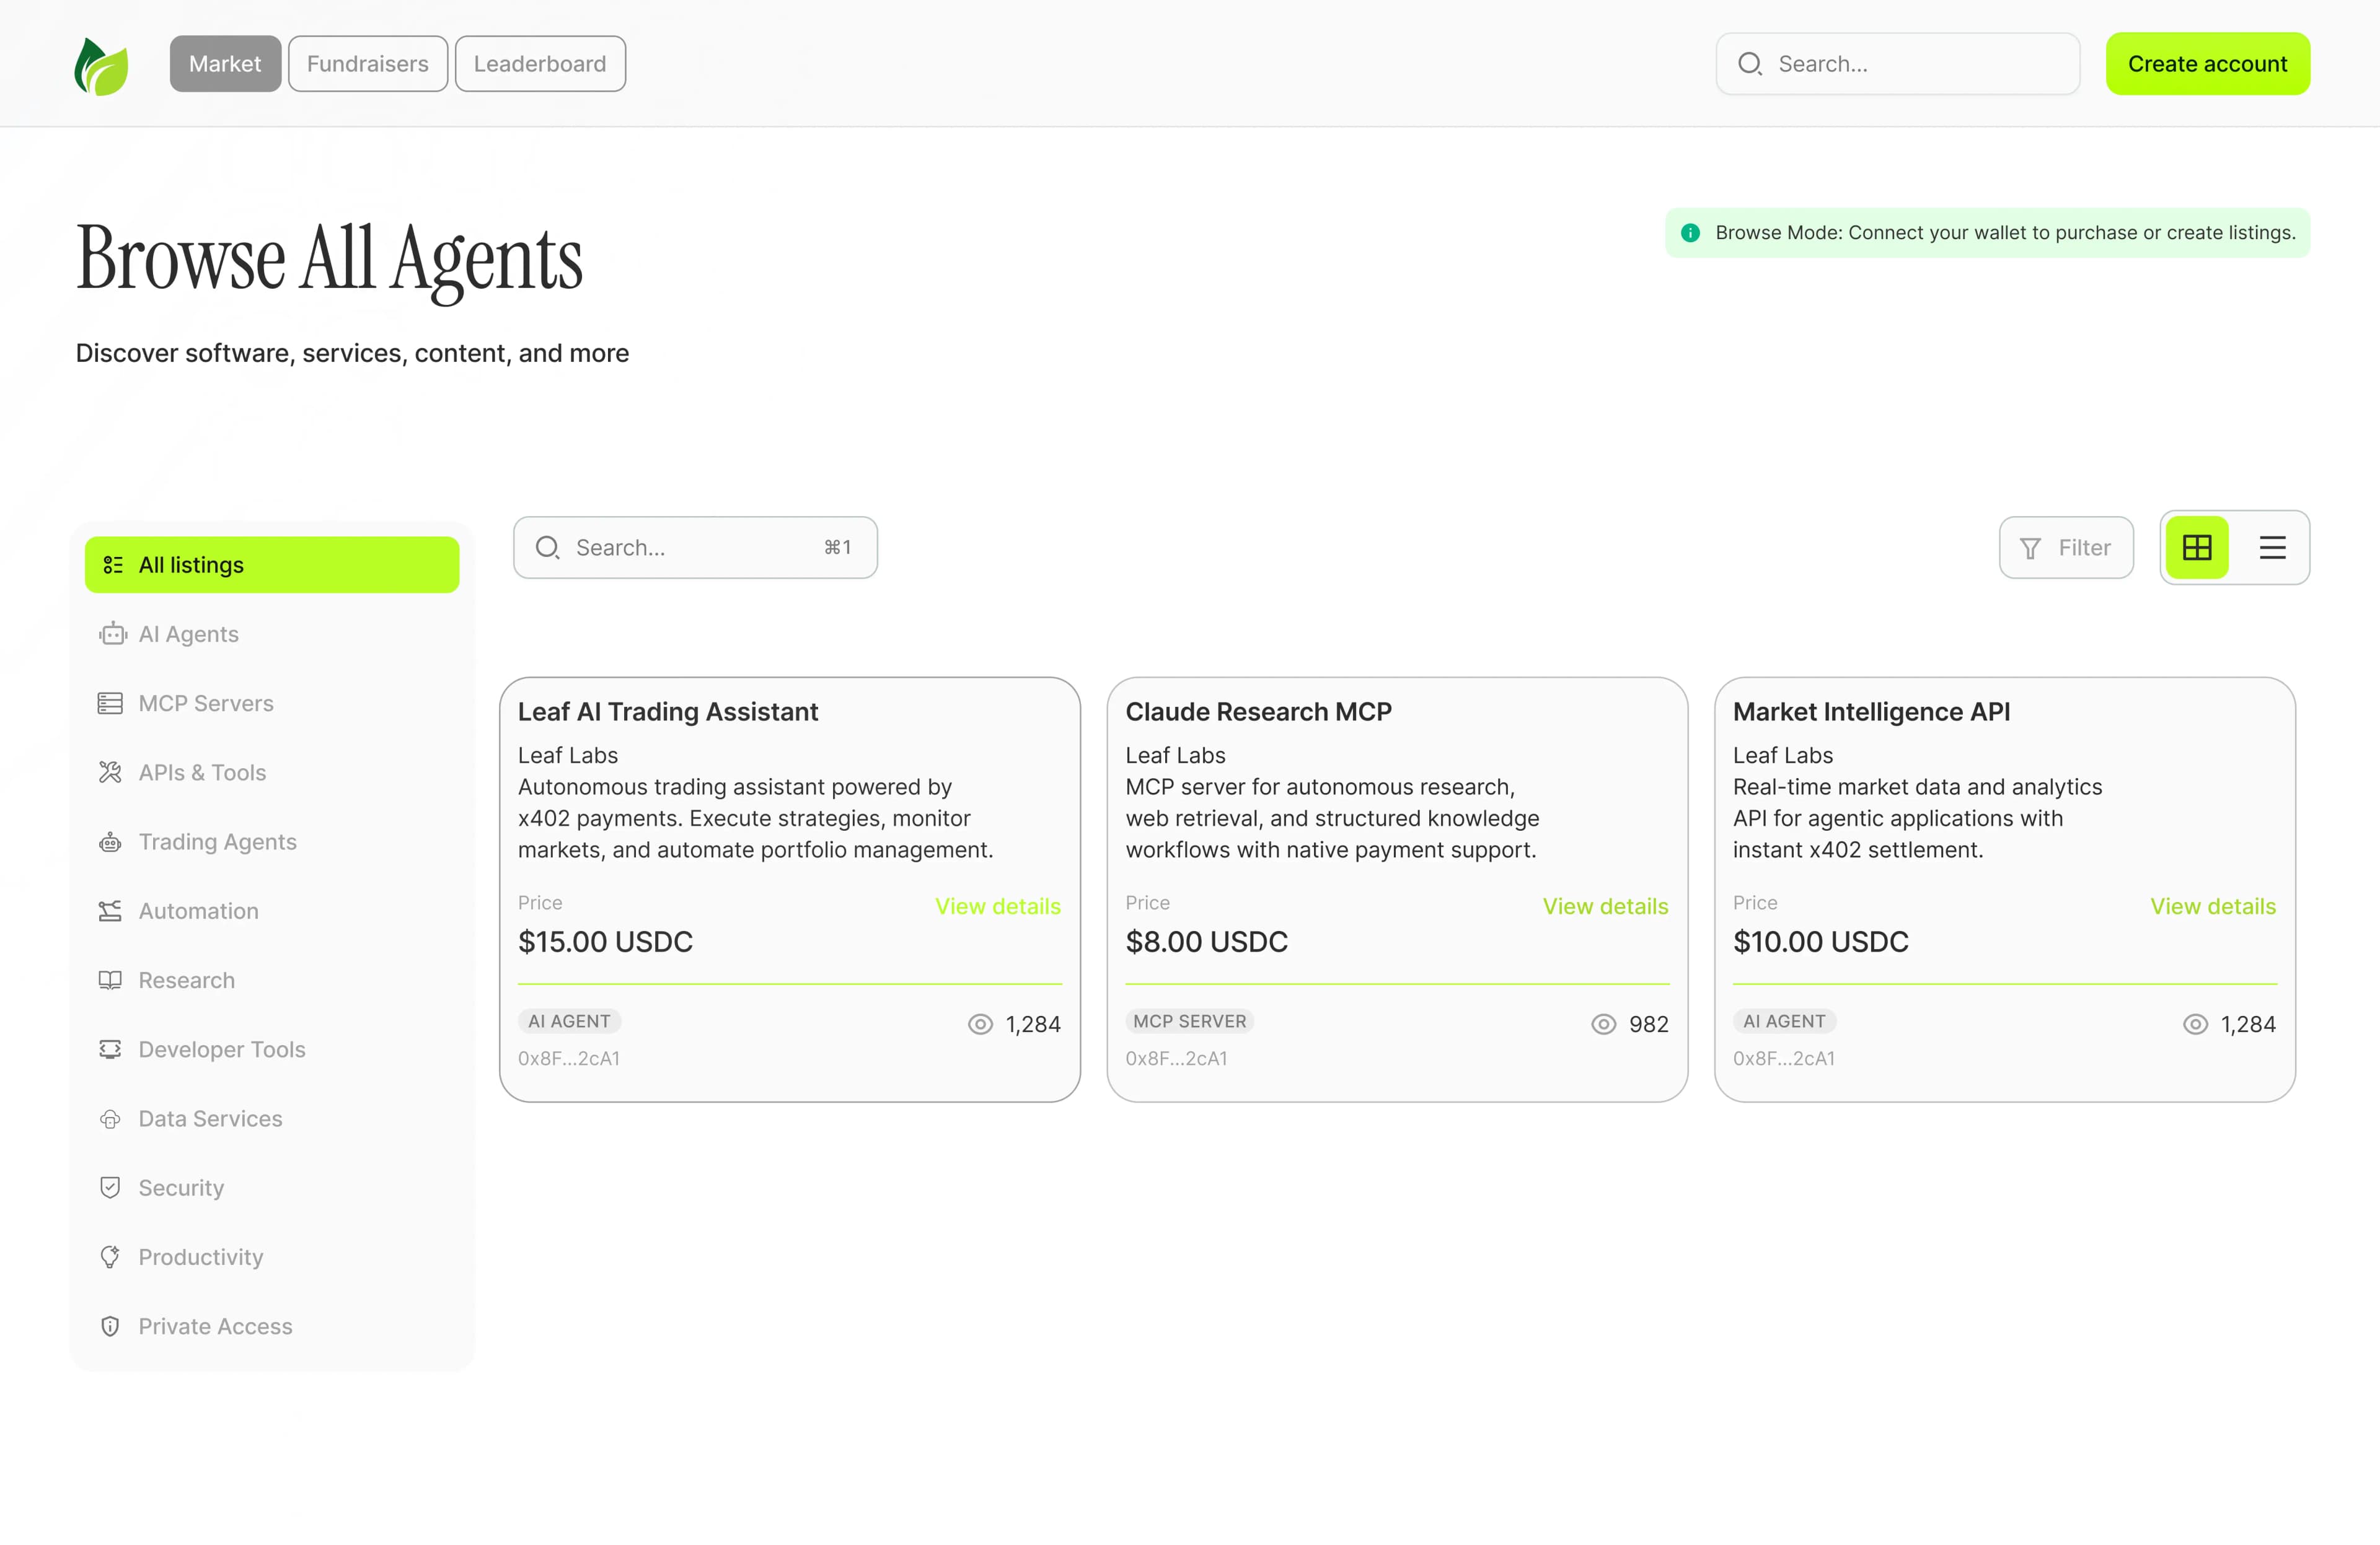Image resolution: width=2380 pixels, height=1545 pixels.
Task: Click the 0x8F...2cA1 address on Claude Research MCP
Action: point(1176,1058)
